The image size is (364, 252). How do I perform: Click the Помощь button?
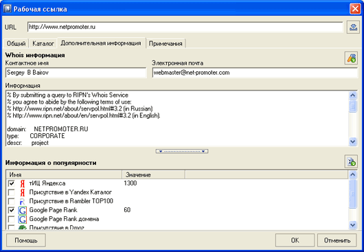pyautogui.click(x=26, y=240)
